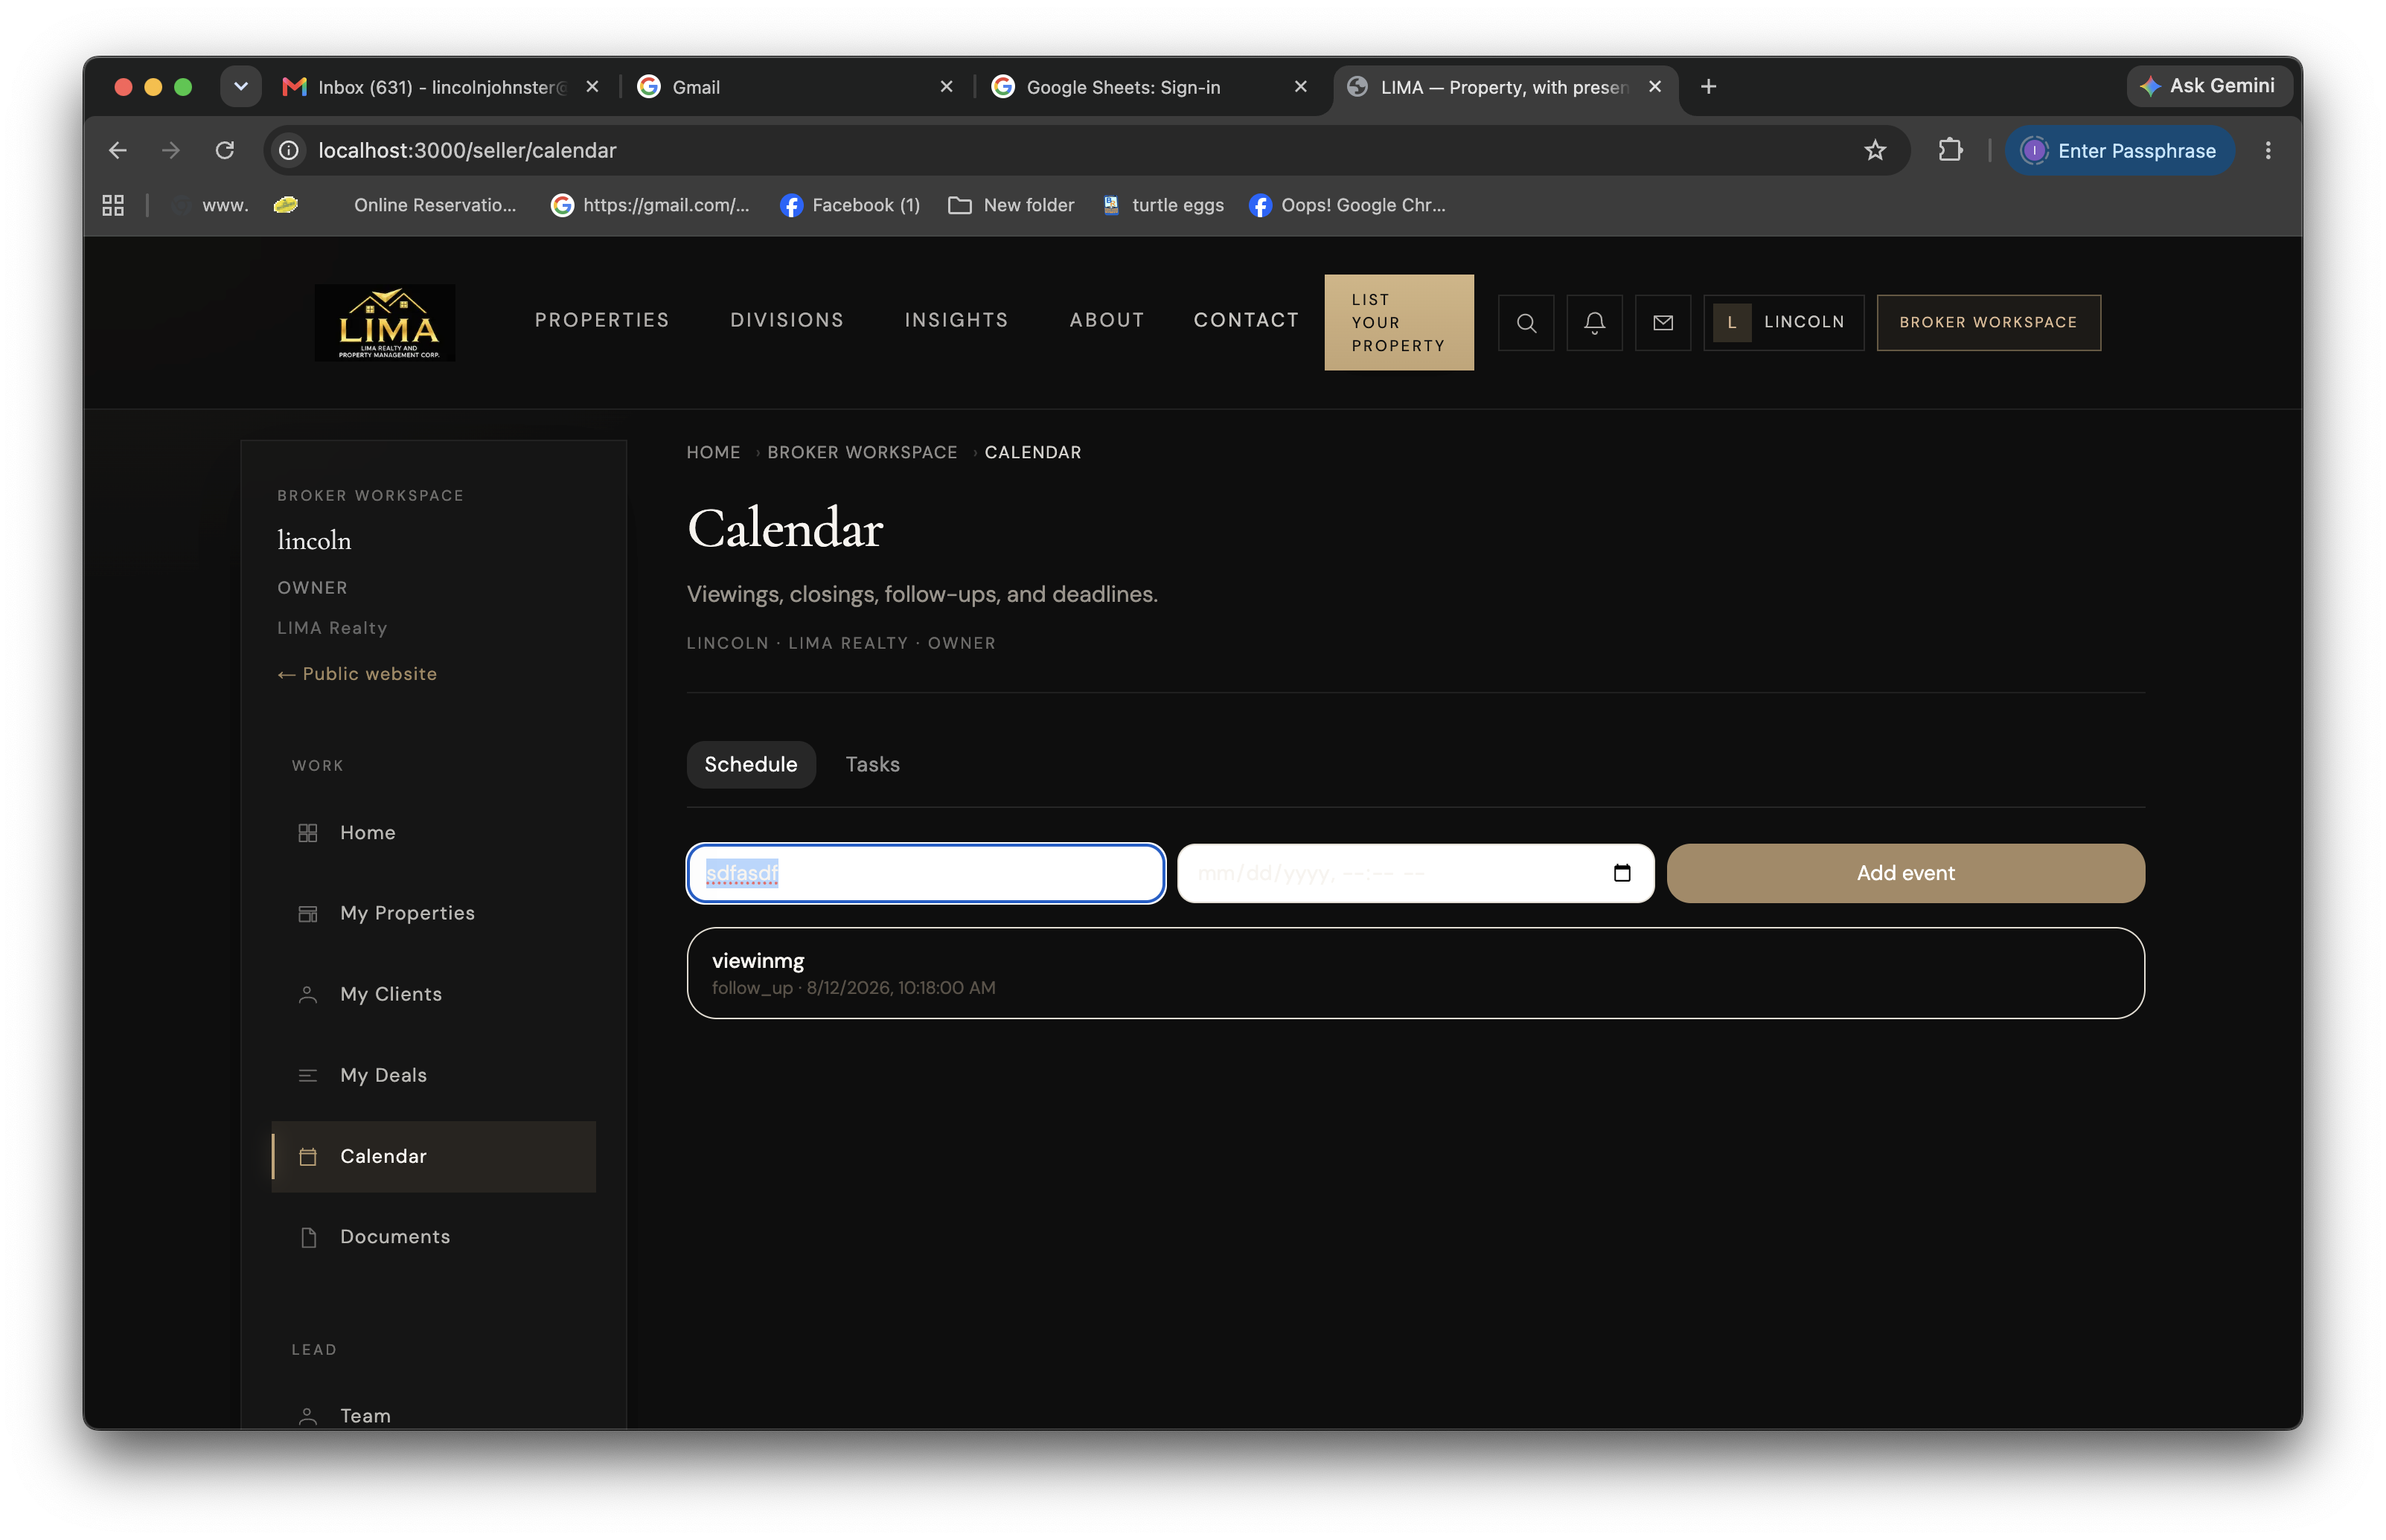This screenshot has height=1540, width=2386.
Task: Follow the Public website link
Action: [x=357, y=674]
